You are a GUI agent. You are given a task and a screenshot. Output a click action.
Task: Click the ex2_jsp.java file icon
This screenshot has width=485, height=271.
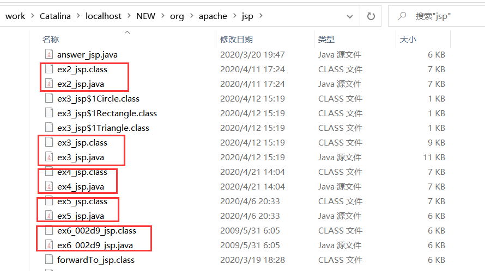pyautogui.click(x=49, y=84)
